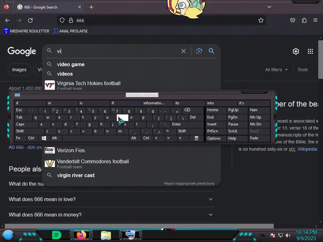This screenshot has height=242, width=323.
Task: Select the Verizon Fios suggestion
Action: point(132,150)
